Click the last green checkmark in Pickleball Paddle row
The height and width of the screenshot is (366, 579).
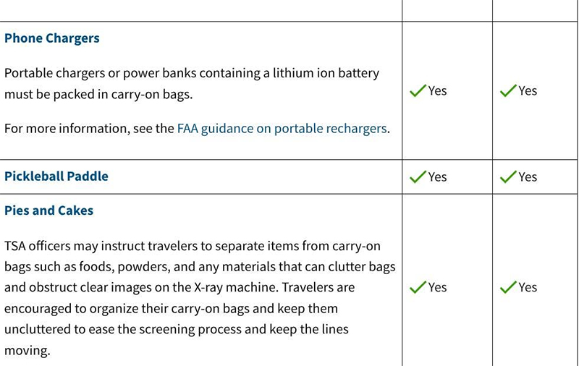coord(508,177)
